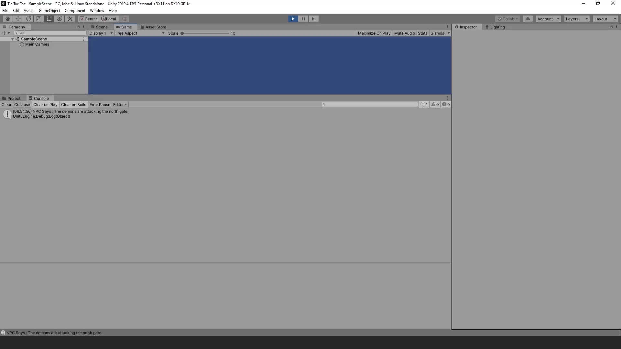Image resolution: width=621 pixels, height=349 pixels.
Task: Toggle Center pivot mode button
Action: (88, 19)
